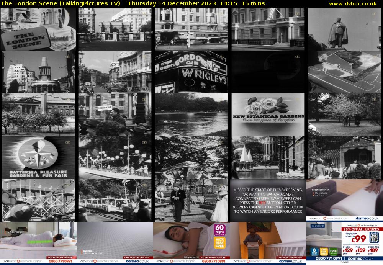Open the sailboat fountain pool thumbnail
The width and height of the screenshot is (383, 265).
[x=268, y=158]
